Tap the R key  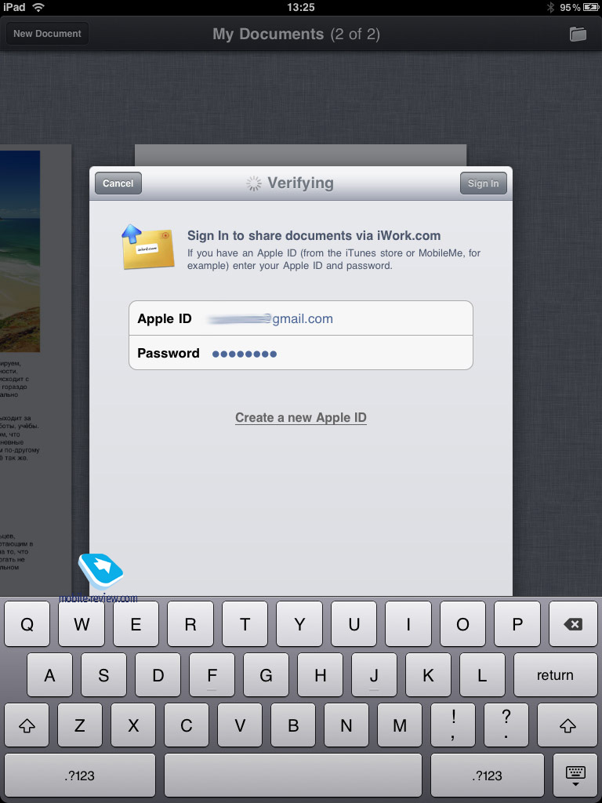[190, 623]
